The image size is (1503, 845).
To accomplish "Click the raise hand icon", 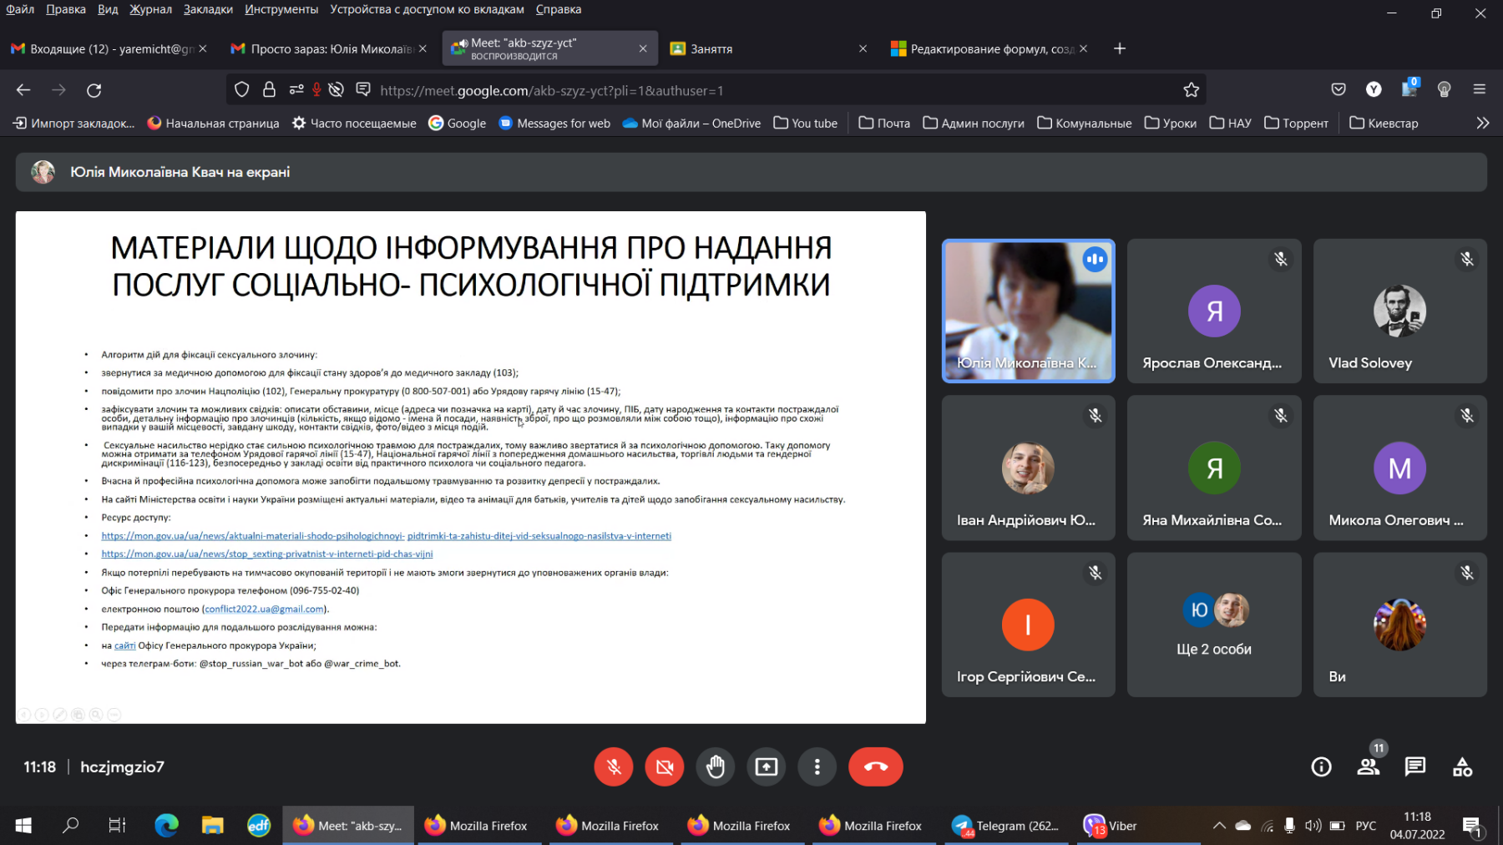I will click(x=715, y=767).
